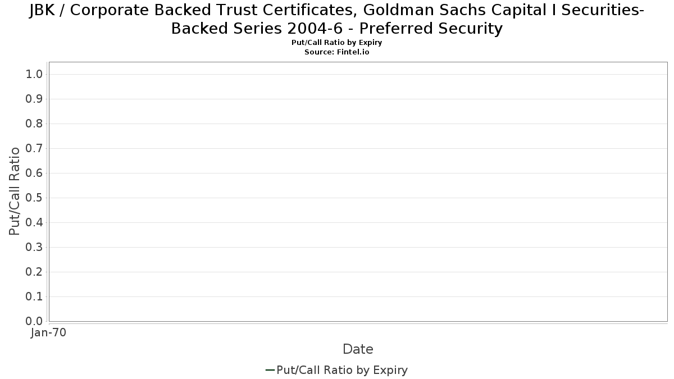674x379 pixels.
Task: Click the 0.8 y-axis tick label
Action: (x=35, y=124)
